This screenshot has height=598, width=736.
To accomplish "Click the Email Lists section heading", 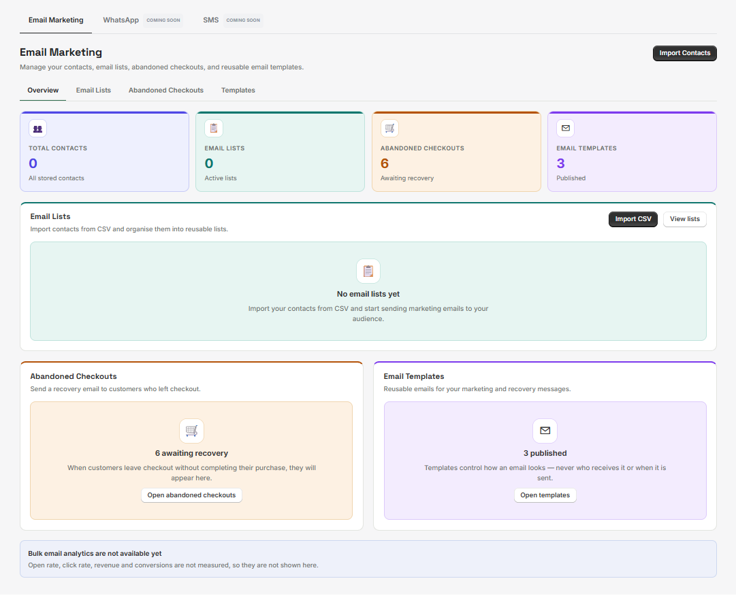I will (x=50, y=218).
